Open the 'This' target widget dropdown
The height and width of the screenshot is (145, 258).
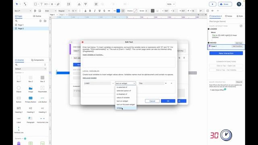pyautogui.click(x=152, y=83)
